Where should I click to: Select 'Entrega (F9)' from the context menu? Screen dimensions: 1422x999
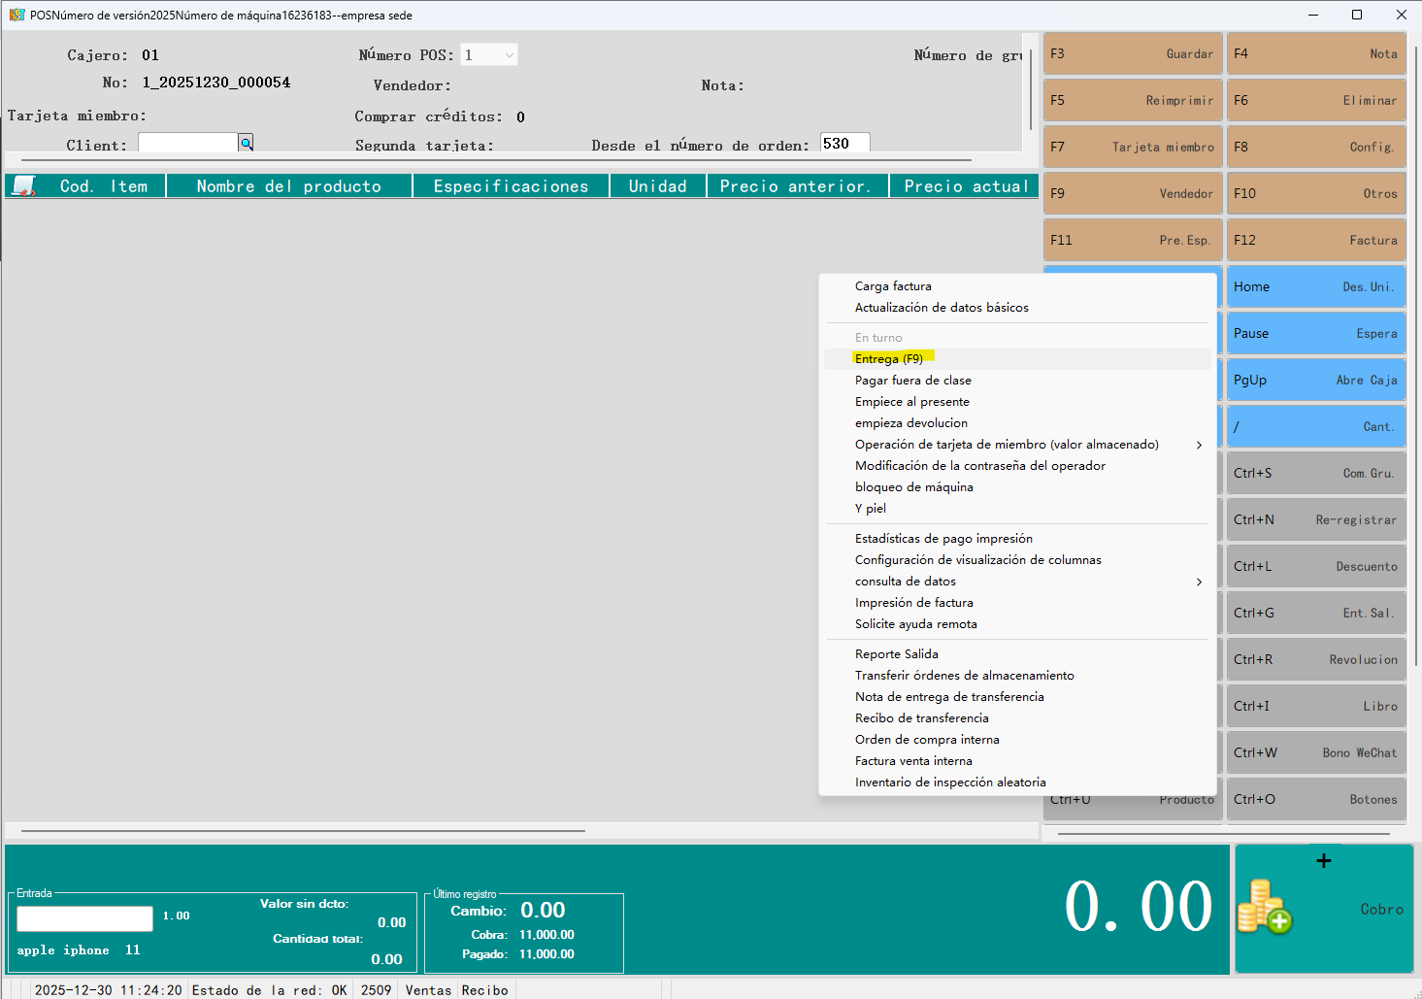coord(888,359)
